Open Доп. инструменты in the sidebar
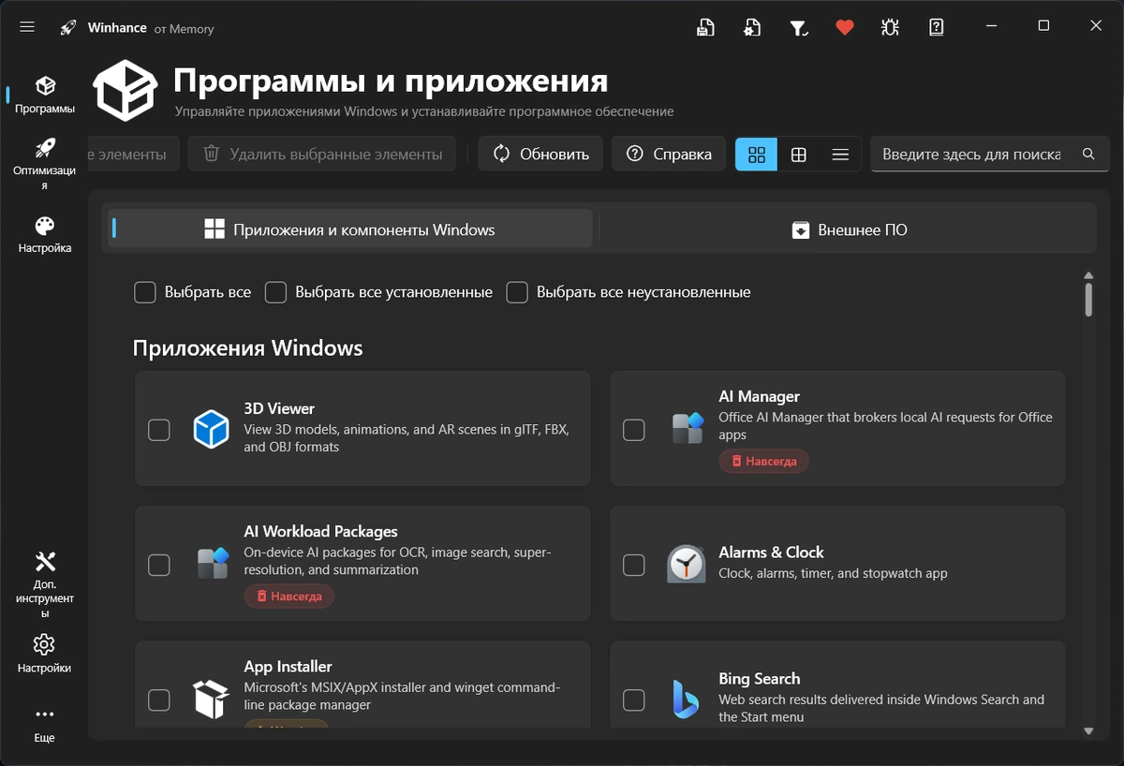 point(45,584)
